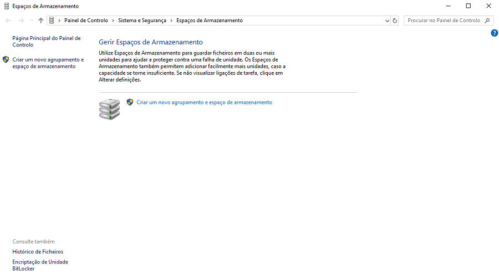This screenshot has height=274, width=499.
Task: Go up one level with the up arrow
Action: tap(40, 21)
